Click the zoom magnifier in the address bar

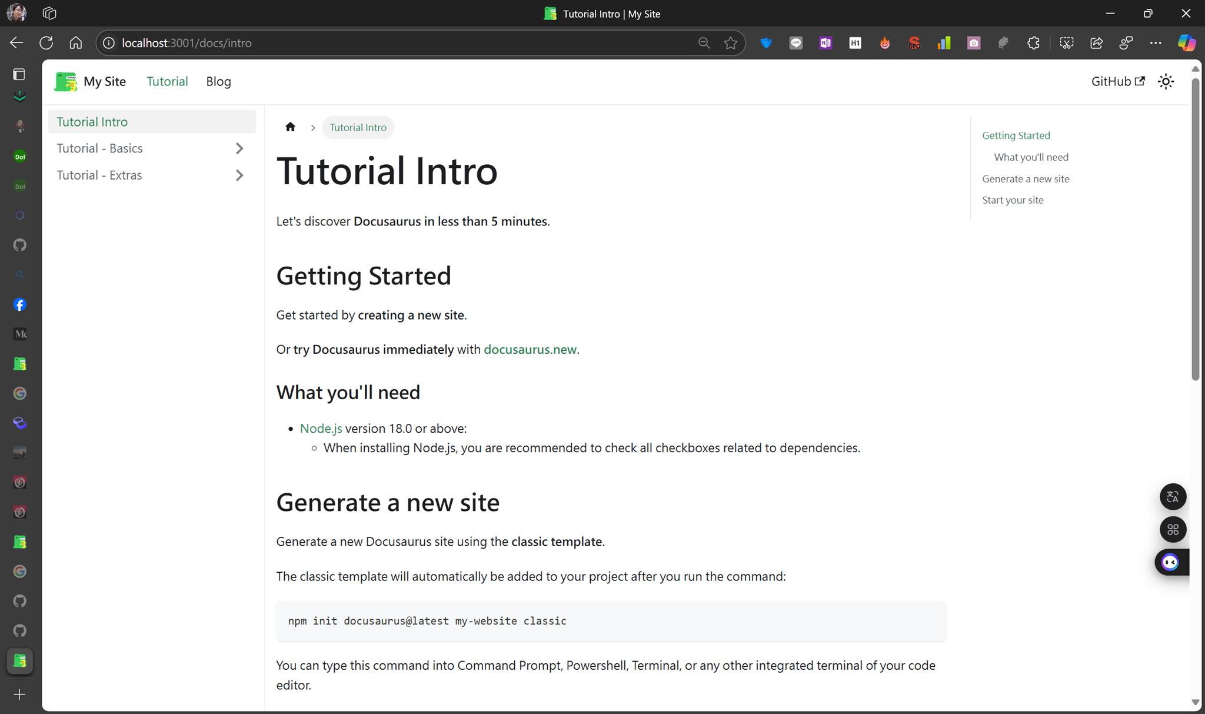(x=704, y=43)
